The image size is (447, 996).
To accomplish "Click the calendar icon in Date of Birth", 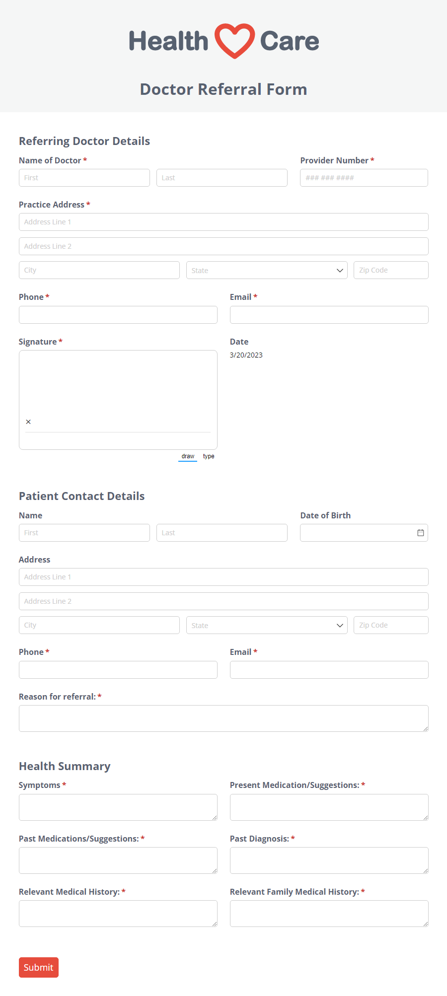I will point(421,533).
